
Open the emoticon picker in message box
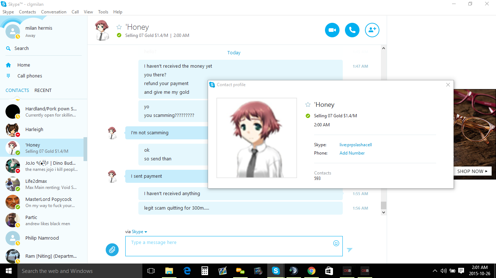click(336, 243)
